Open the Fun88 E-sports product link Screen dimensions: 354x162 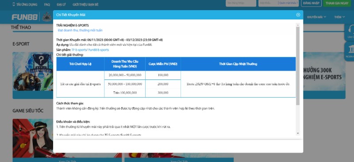98,50
